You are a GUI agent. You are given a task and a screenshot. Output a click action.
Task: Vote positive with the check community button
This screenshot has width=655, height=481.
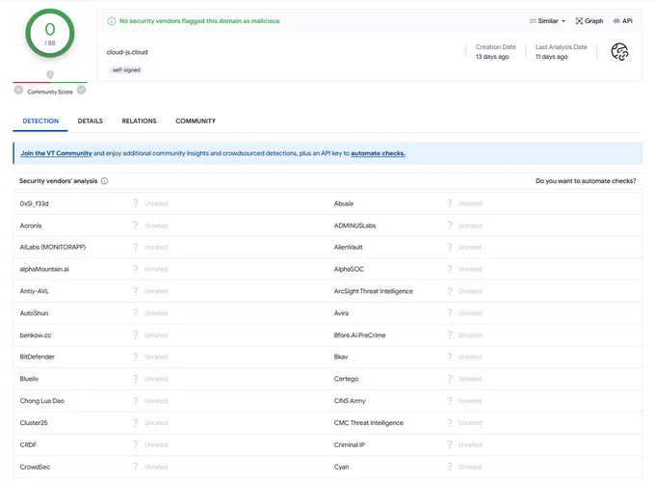(x=82, y=90)
